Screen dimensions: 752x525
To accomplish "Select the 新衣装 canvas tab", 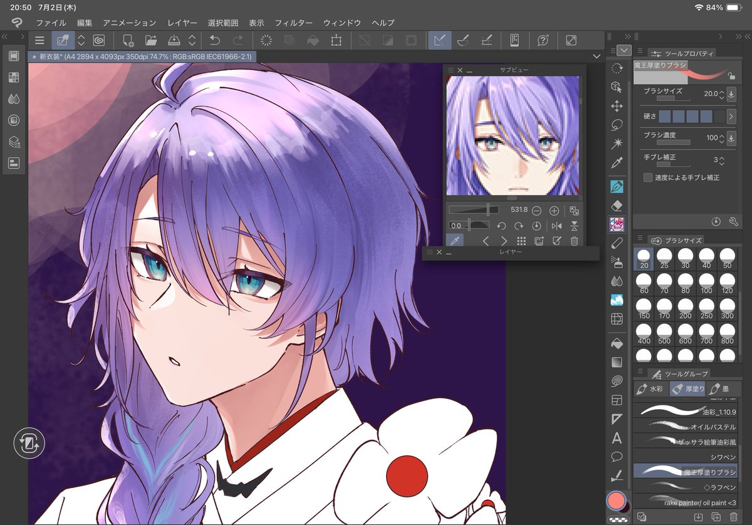I will (x=141, y=56).
